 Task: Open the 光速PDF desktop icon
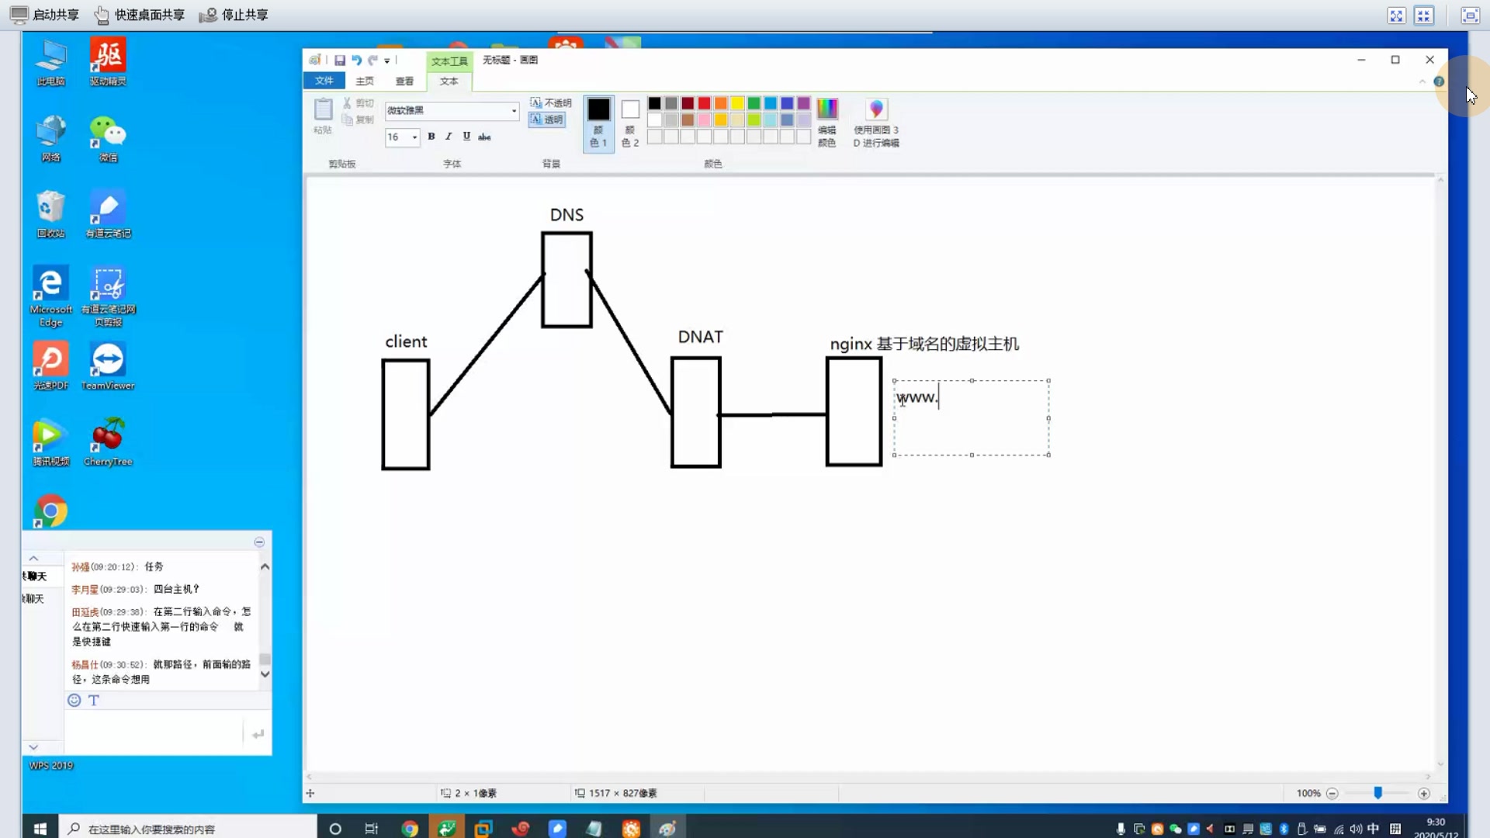coord(51,366)
